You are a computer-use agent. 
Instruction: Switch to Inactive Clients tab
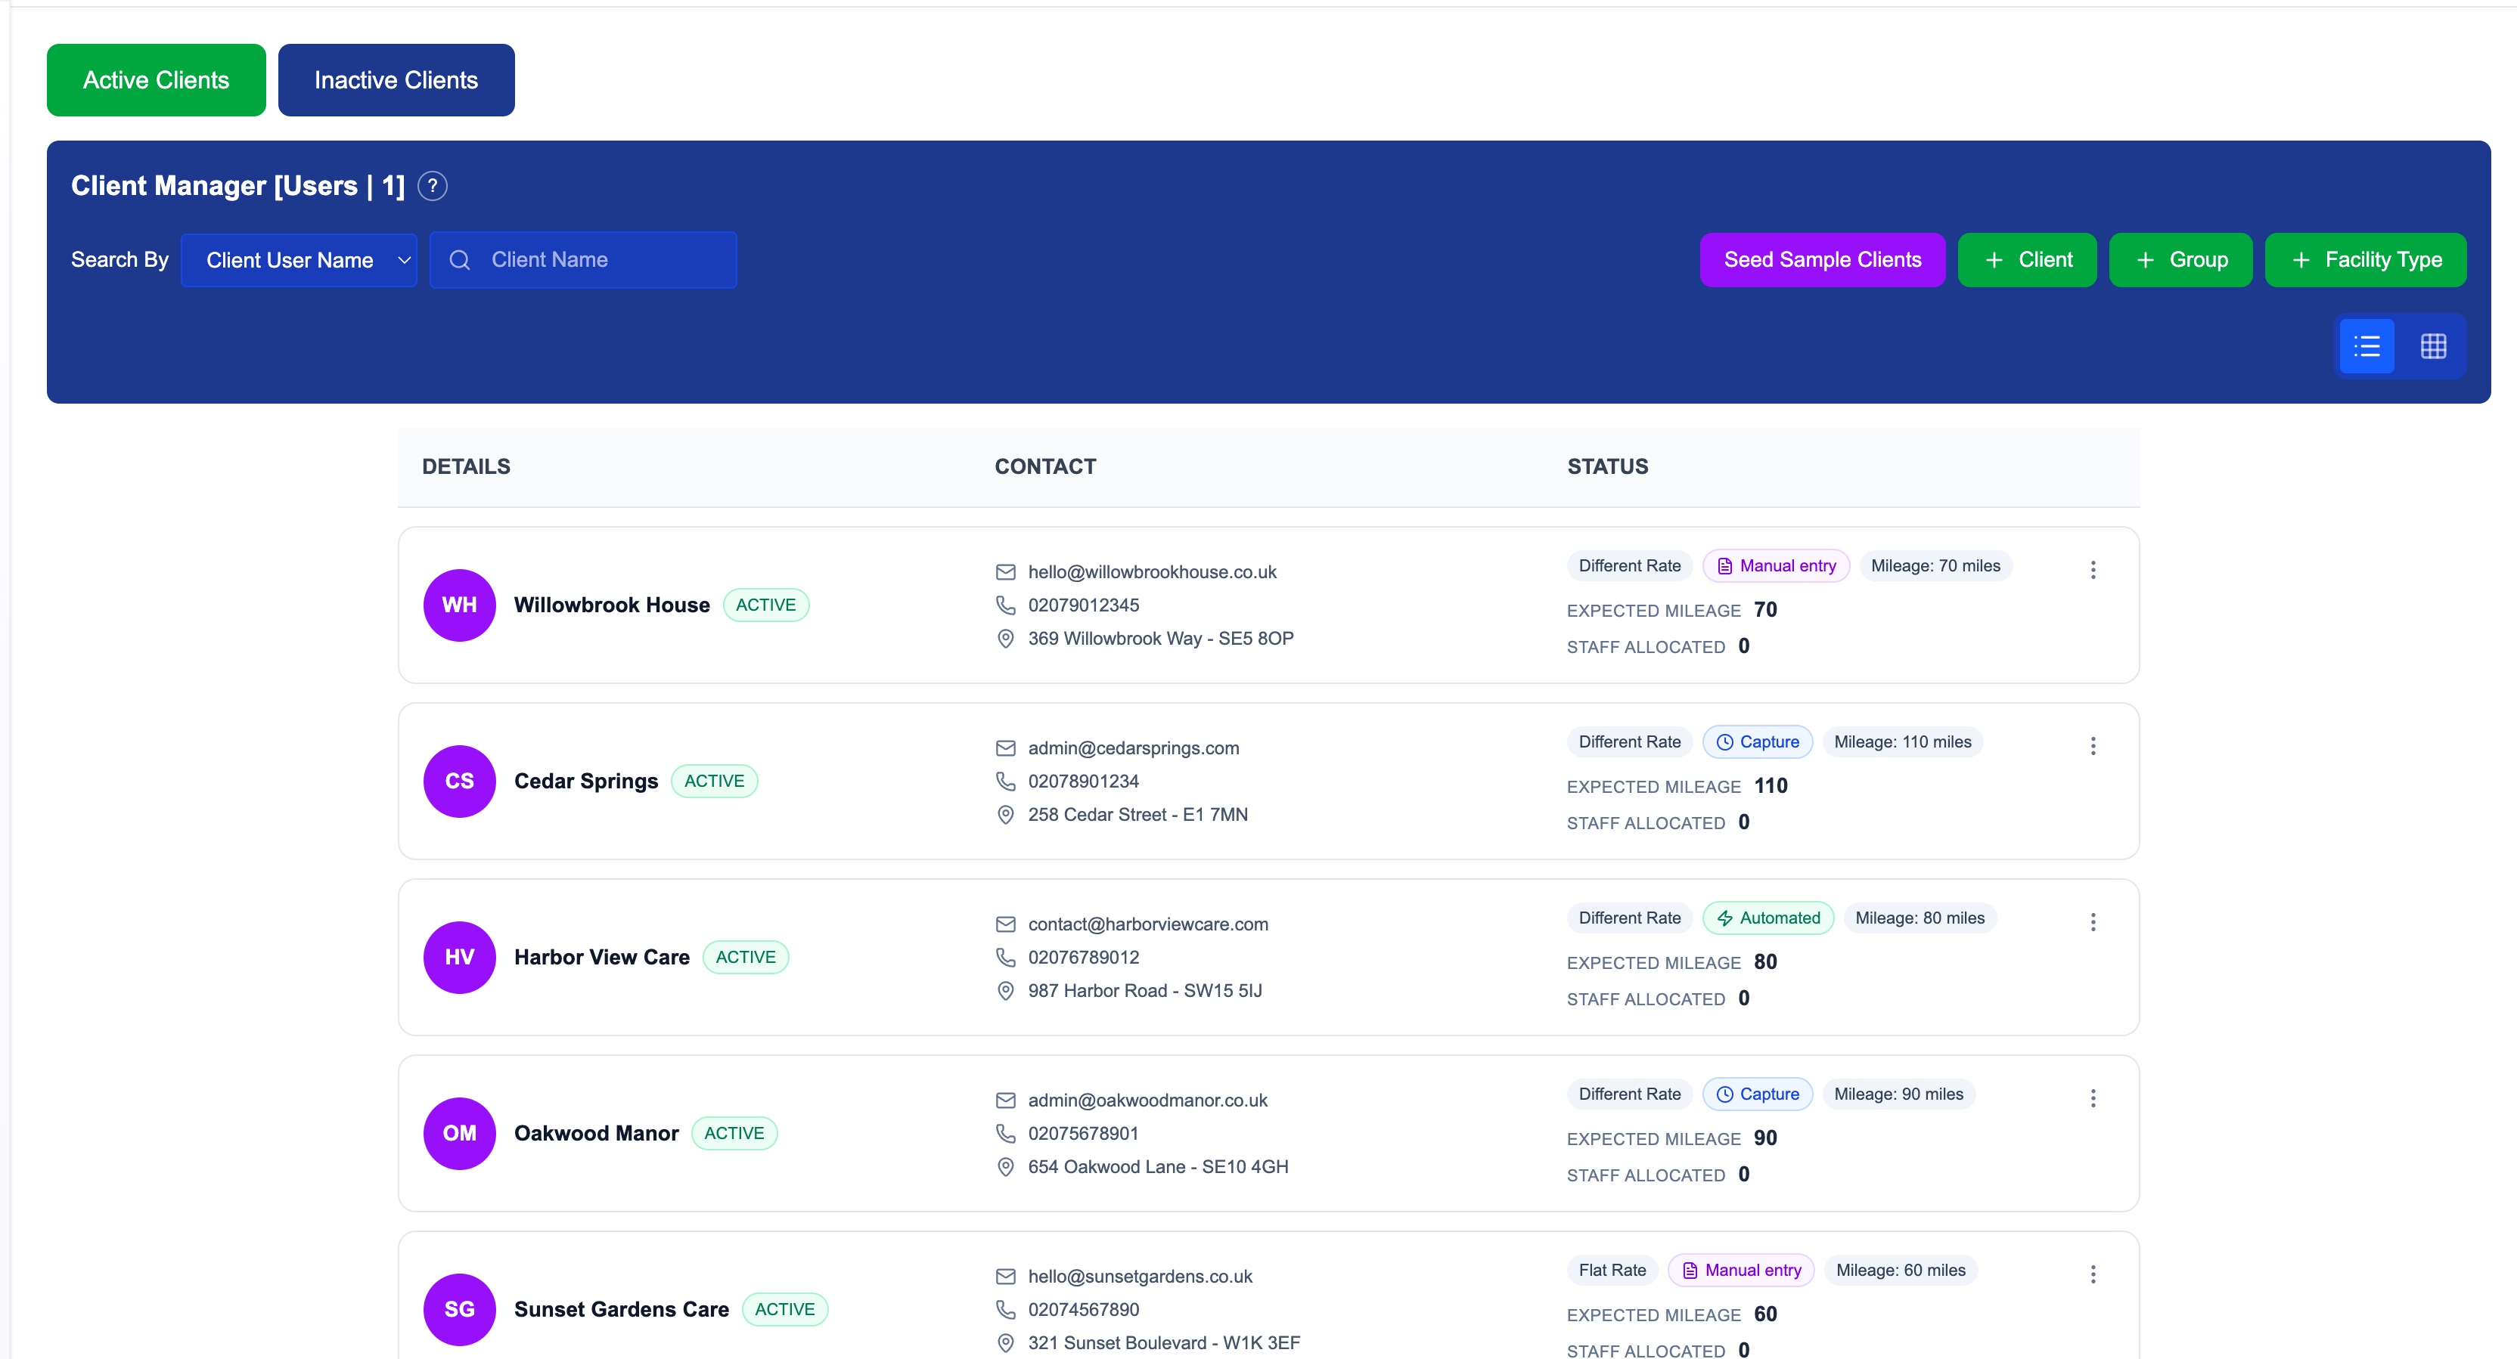click(396, 80)
